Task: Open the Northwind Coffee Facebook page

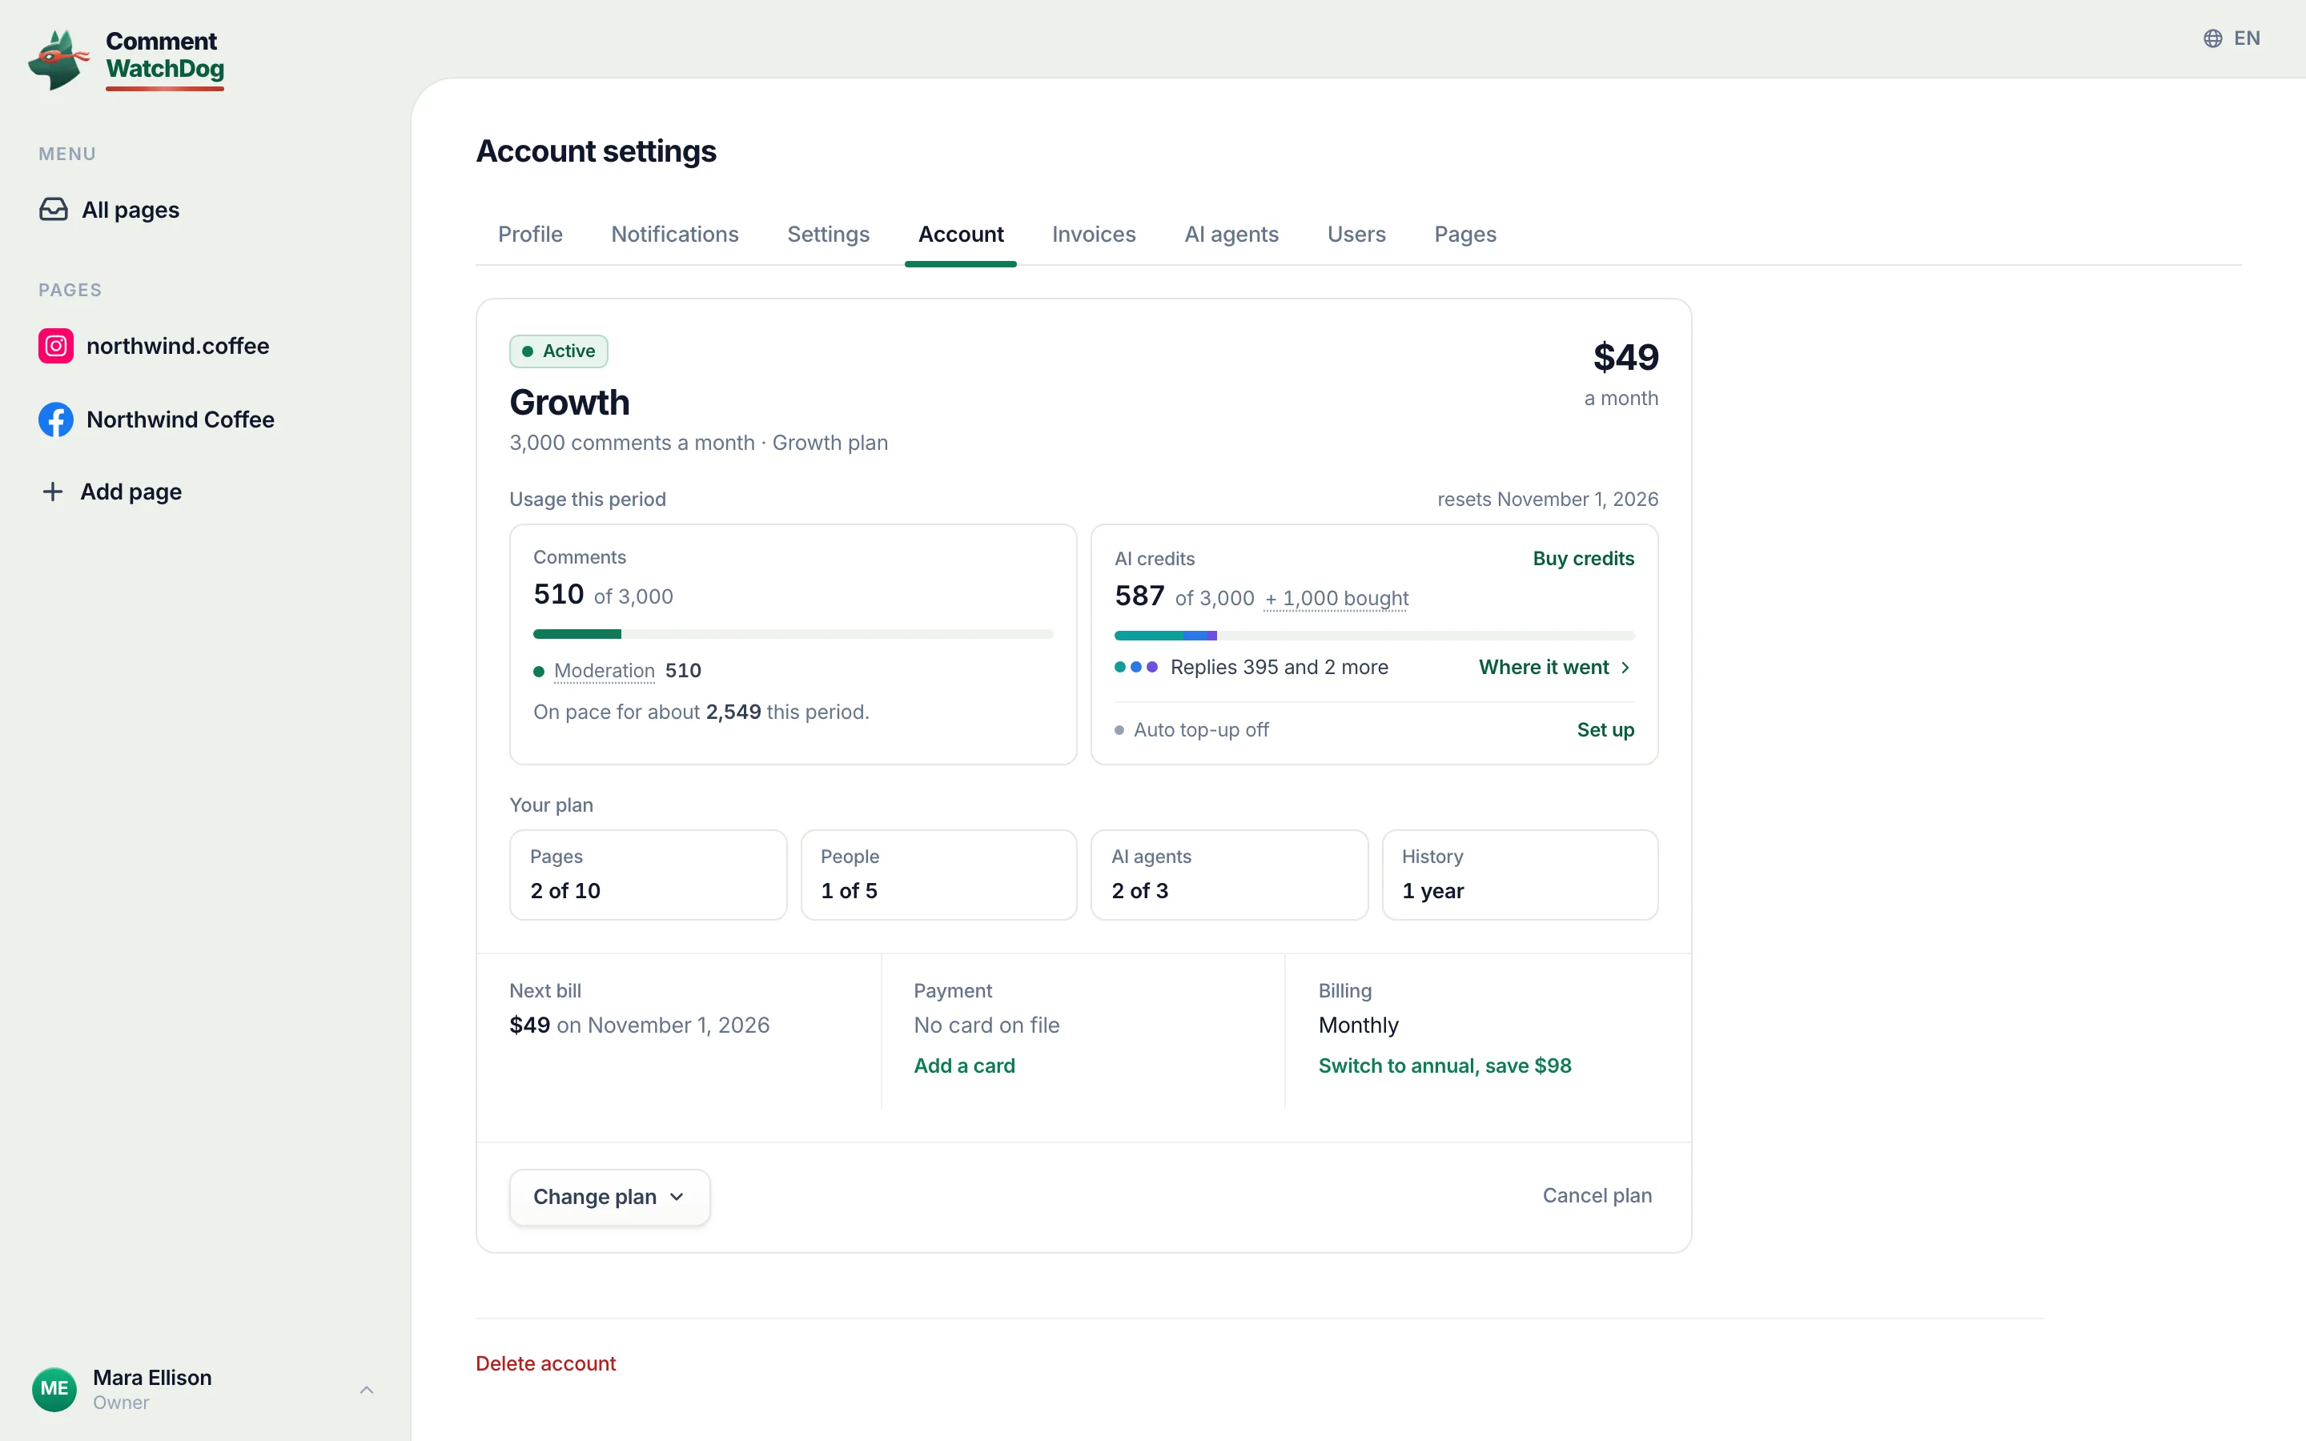Action: 157,419
